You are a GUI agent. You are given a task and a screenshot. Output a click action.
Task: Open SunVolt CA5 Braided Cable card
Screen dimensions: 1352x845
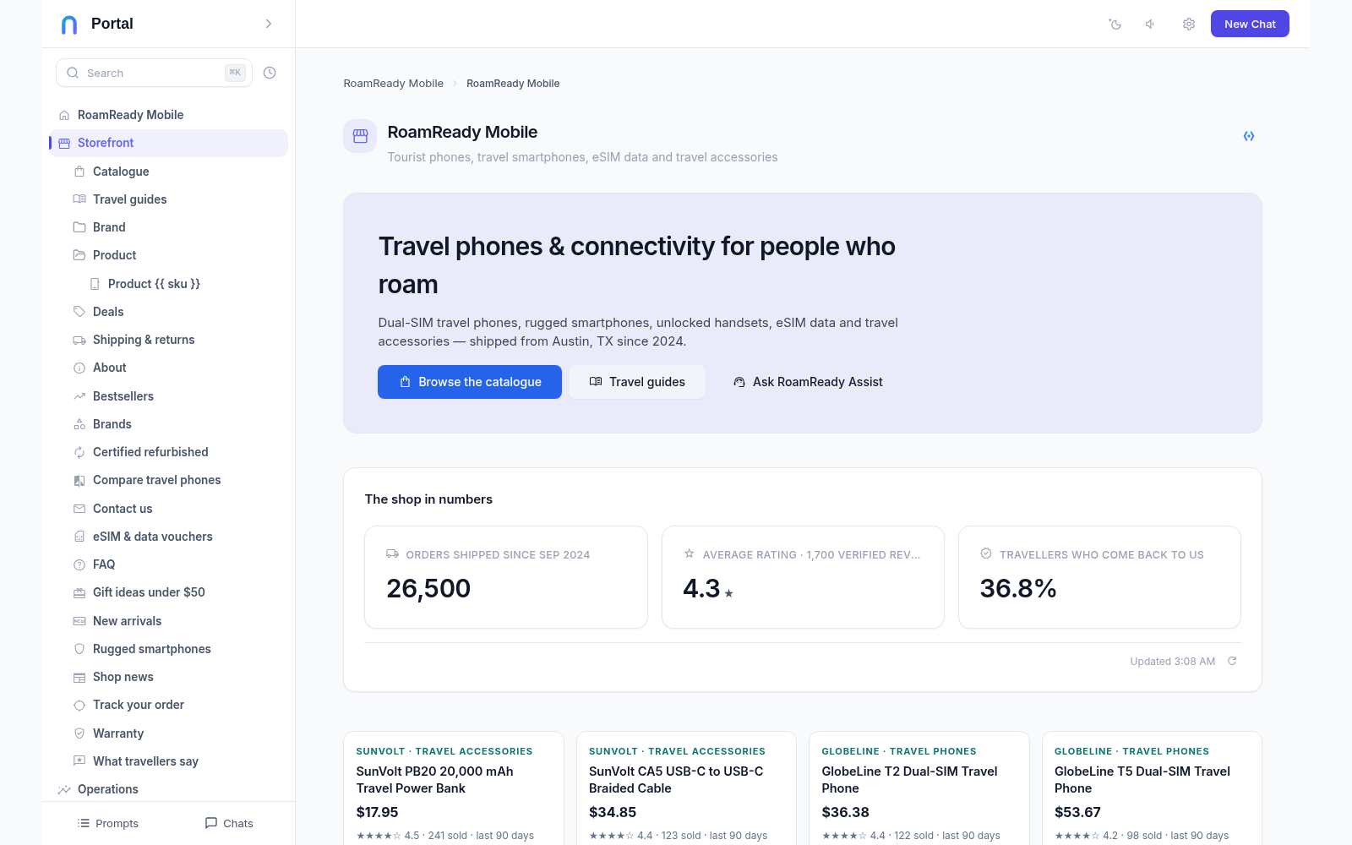point(686,788)
